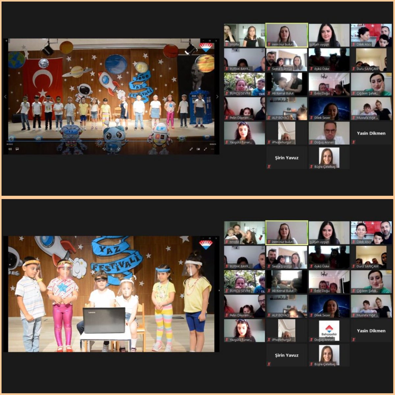Go to previous item in upper video player
395x395 pixels.
(x=5, y=97)
